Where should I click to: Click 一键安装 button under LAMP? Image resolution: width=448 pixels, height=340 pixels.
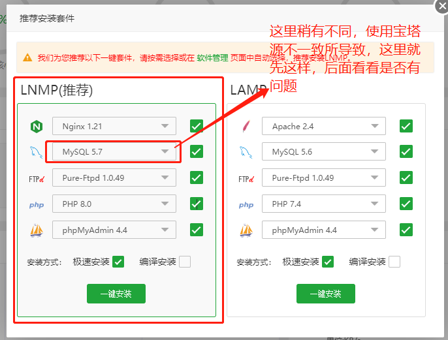coord(326,294)
